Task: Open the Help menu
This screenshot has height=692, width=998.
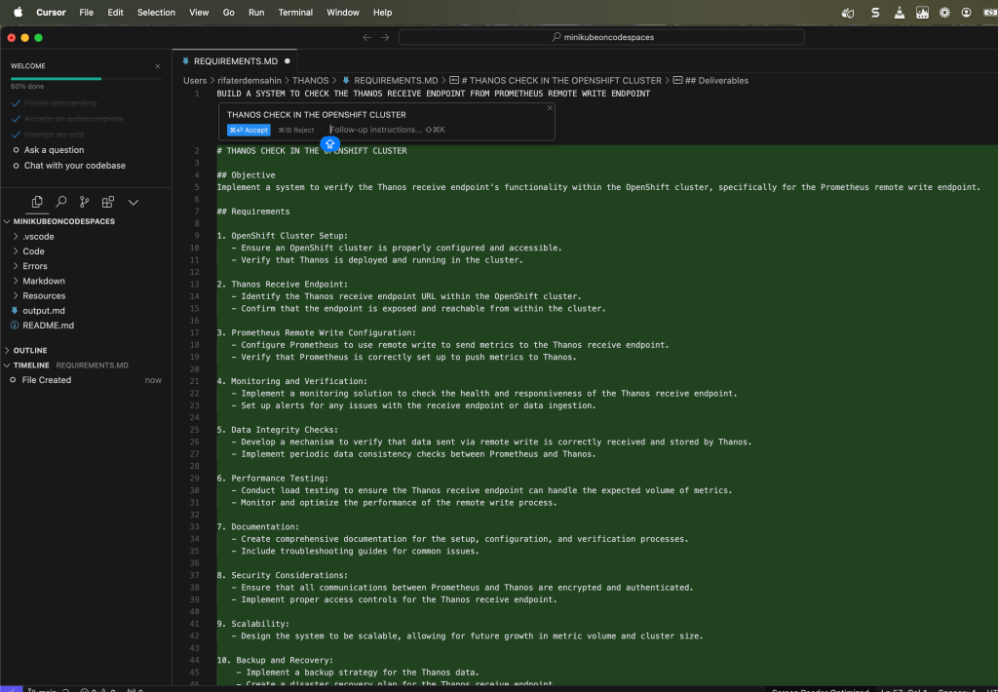Action: (382, 12)
